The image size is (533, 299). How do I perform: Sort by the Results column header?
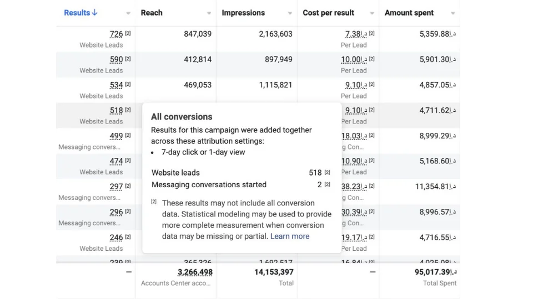coord(81,13)
